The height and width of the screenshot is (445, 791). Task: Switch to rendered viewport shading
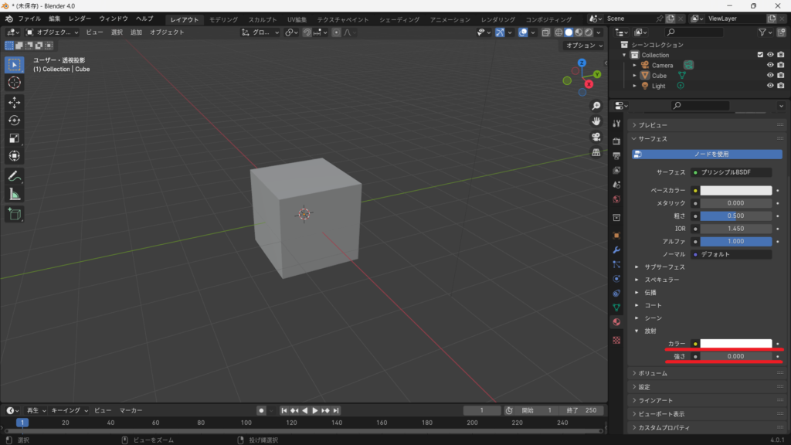click(x=588, y=32)
